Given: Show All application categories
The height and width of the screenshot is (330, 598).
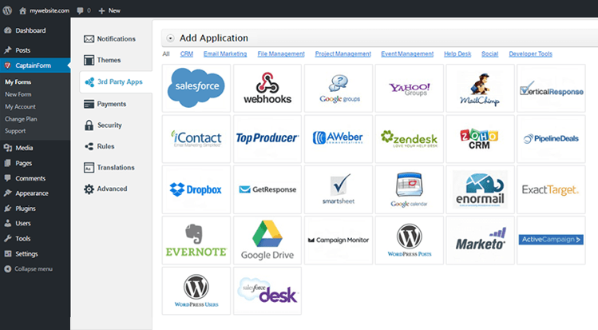Looking at the screenshot, I should click(166, 54).
